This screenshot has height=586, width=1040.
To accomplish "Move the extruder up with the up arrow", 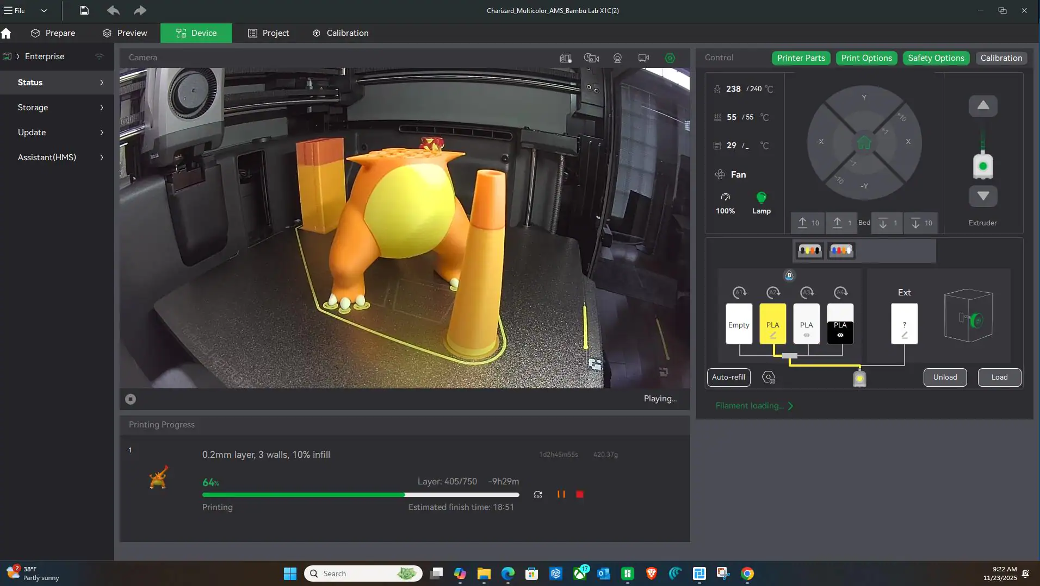I will pos(982,106).
